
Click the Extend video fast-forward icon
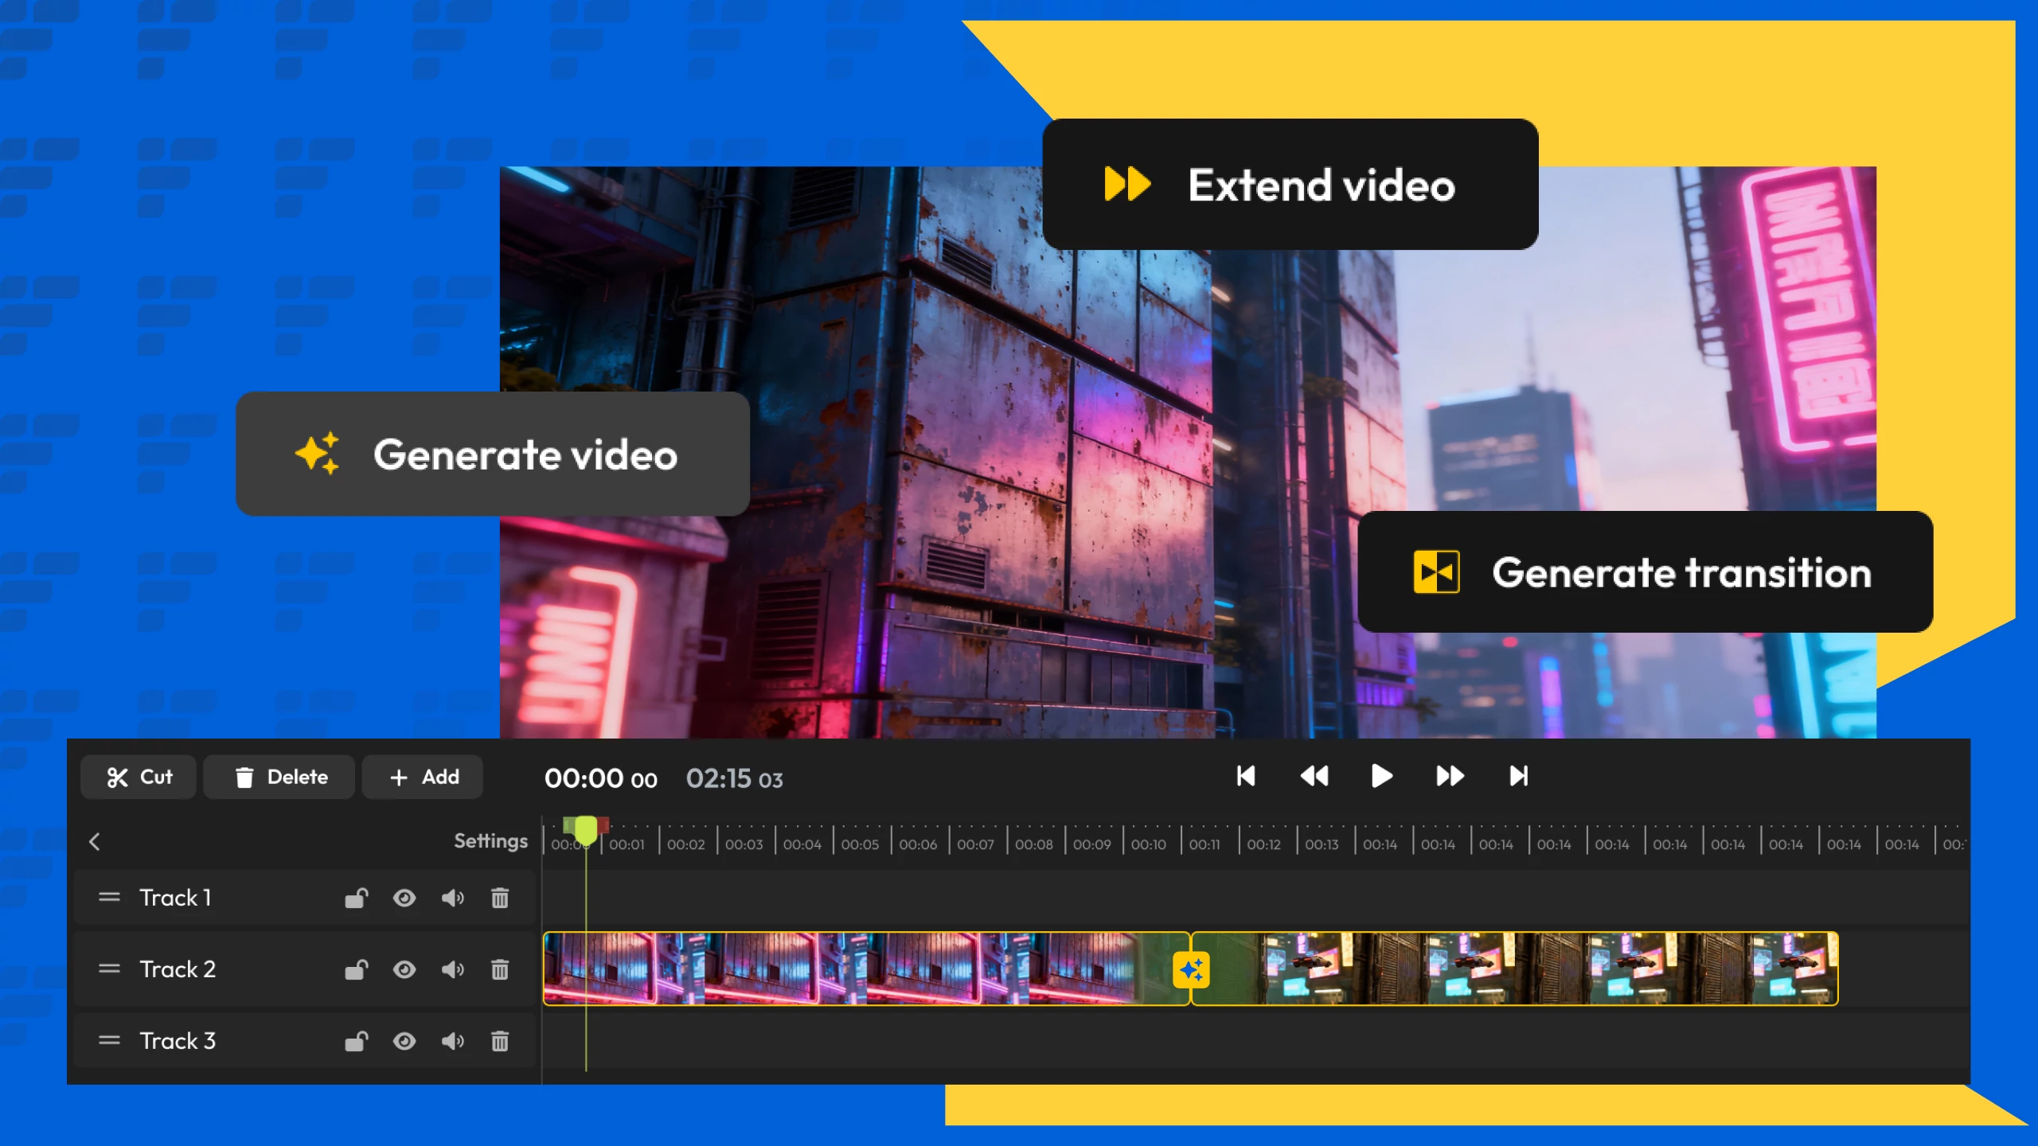point(1126,185)
